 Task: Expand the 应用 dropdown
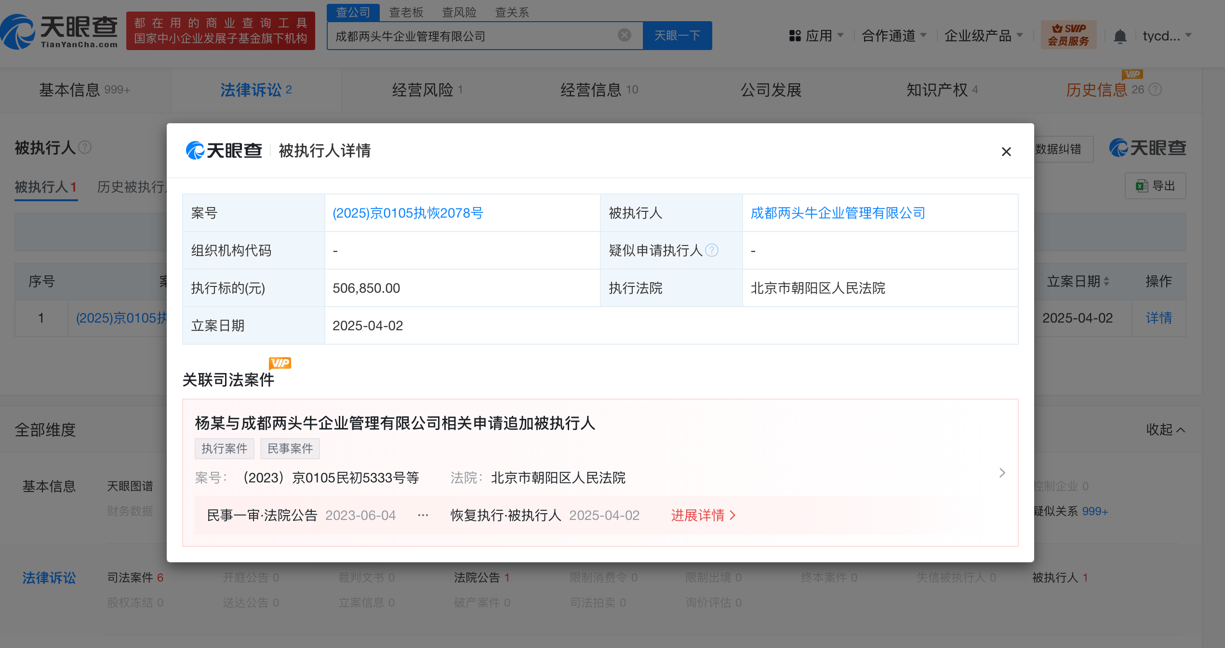tap(840, 35)
